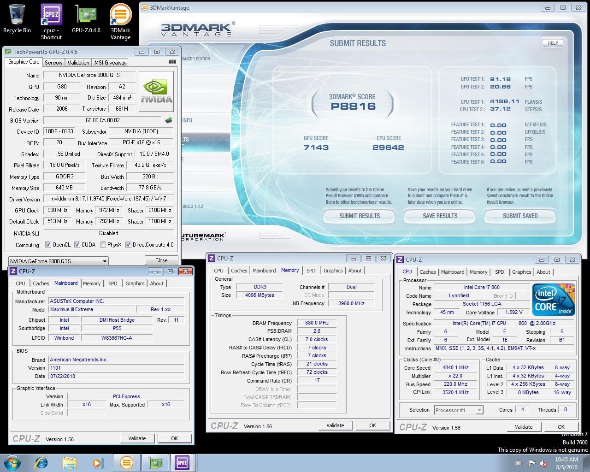
Task: Expand the Processor #1 selection dropdown
Action: coord(479,410)
